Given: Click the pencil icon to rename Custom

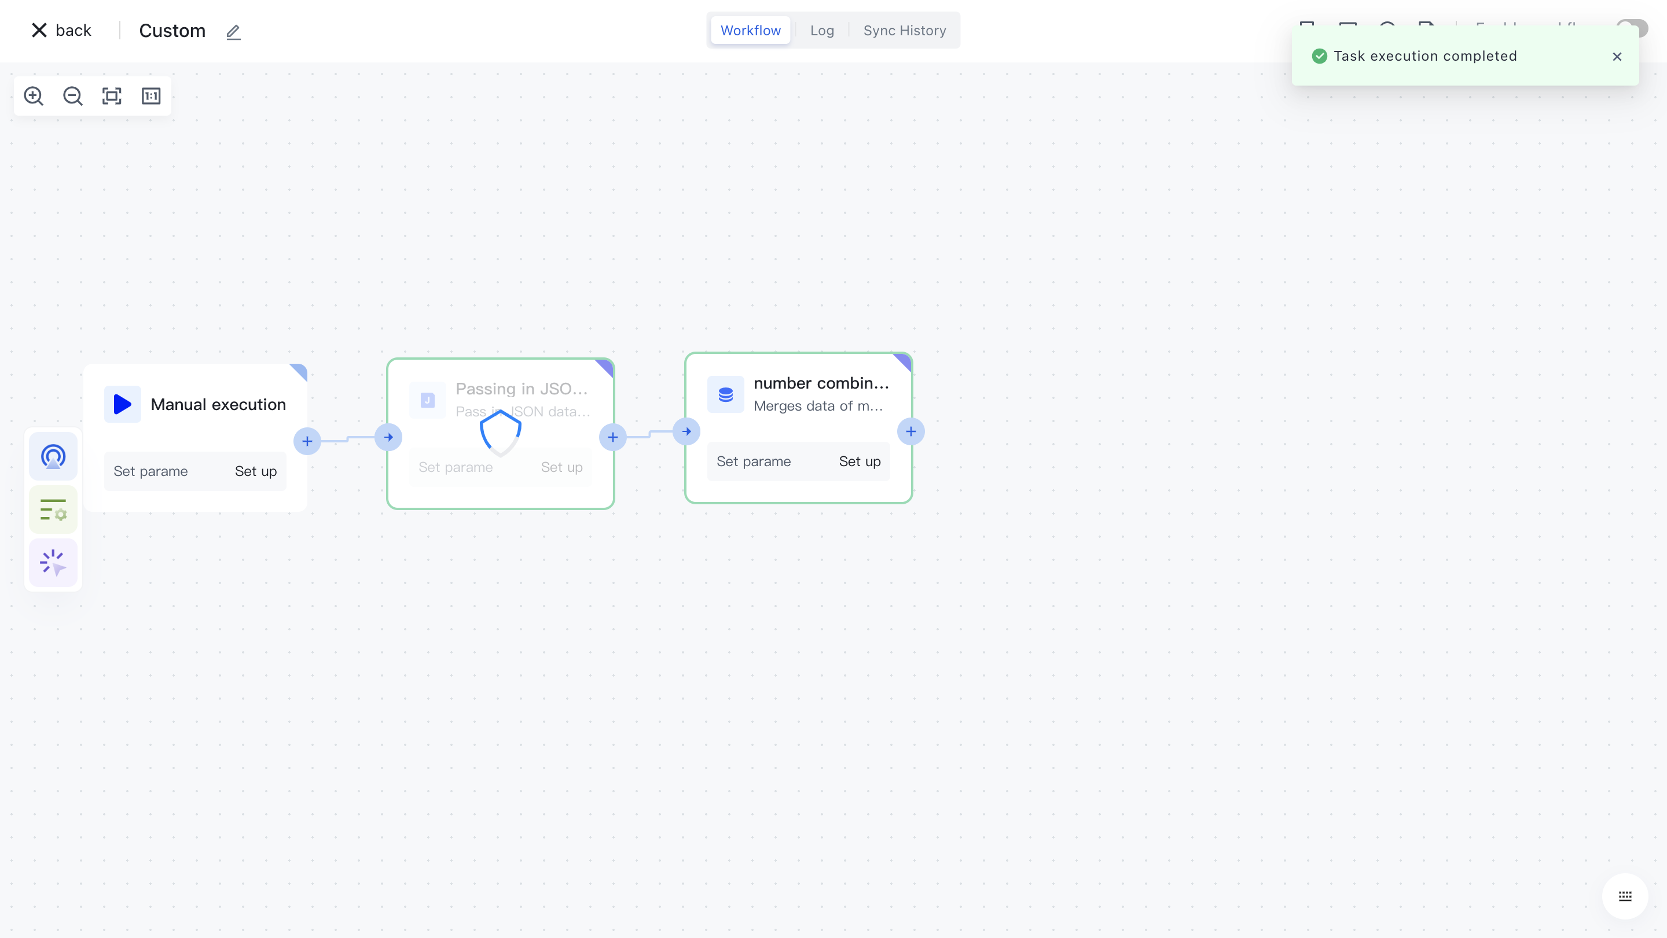Looking at the screenshot, I should tap(233, 32).
